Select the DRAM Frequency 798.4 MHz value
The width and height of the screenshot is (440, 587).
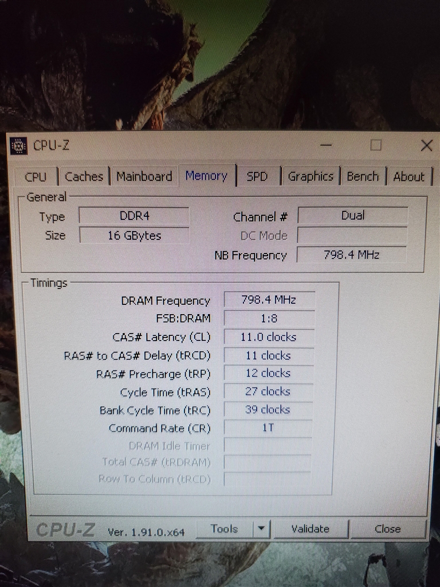pyautogui.click(x=269, y=300)
